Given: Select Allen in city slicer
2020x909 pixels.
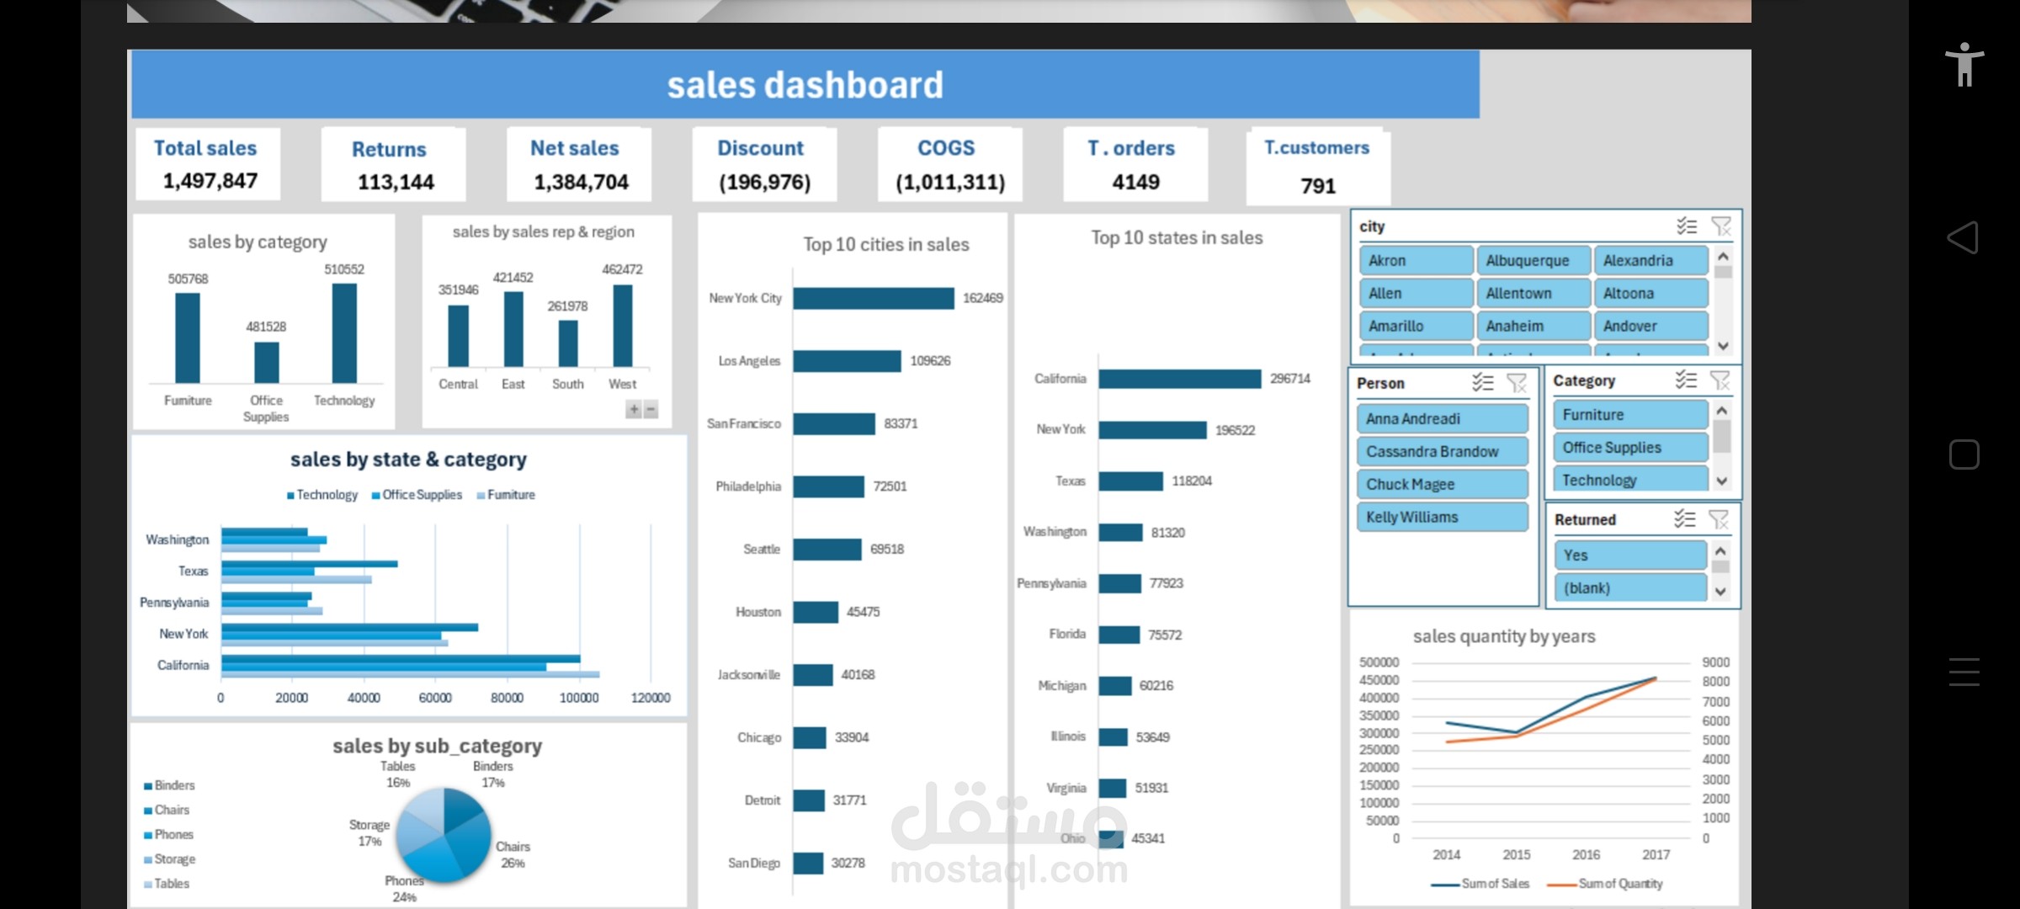Looking at the screenshot, I should pos(1416,293).
